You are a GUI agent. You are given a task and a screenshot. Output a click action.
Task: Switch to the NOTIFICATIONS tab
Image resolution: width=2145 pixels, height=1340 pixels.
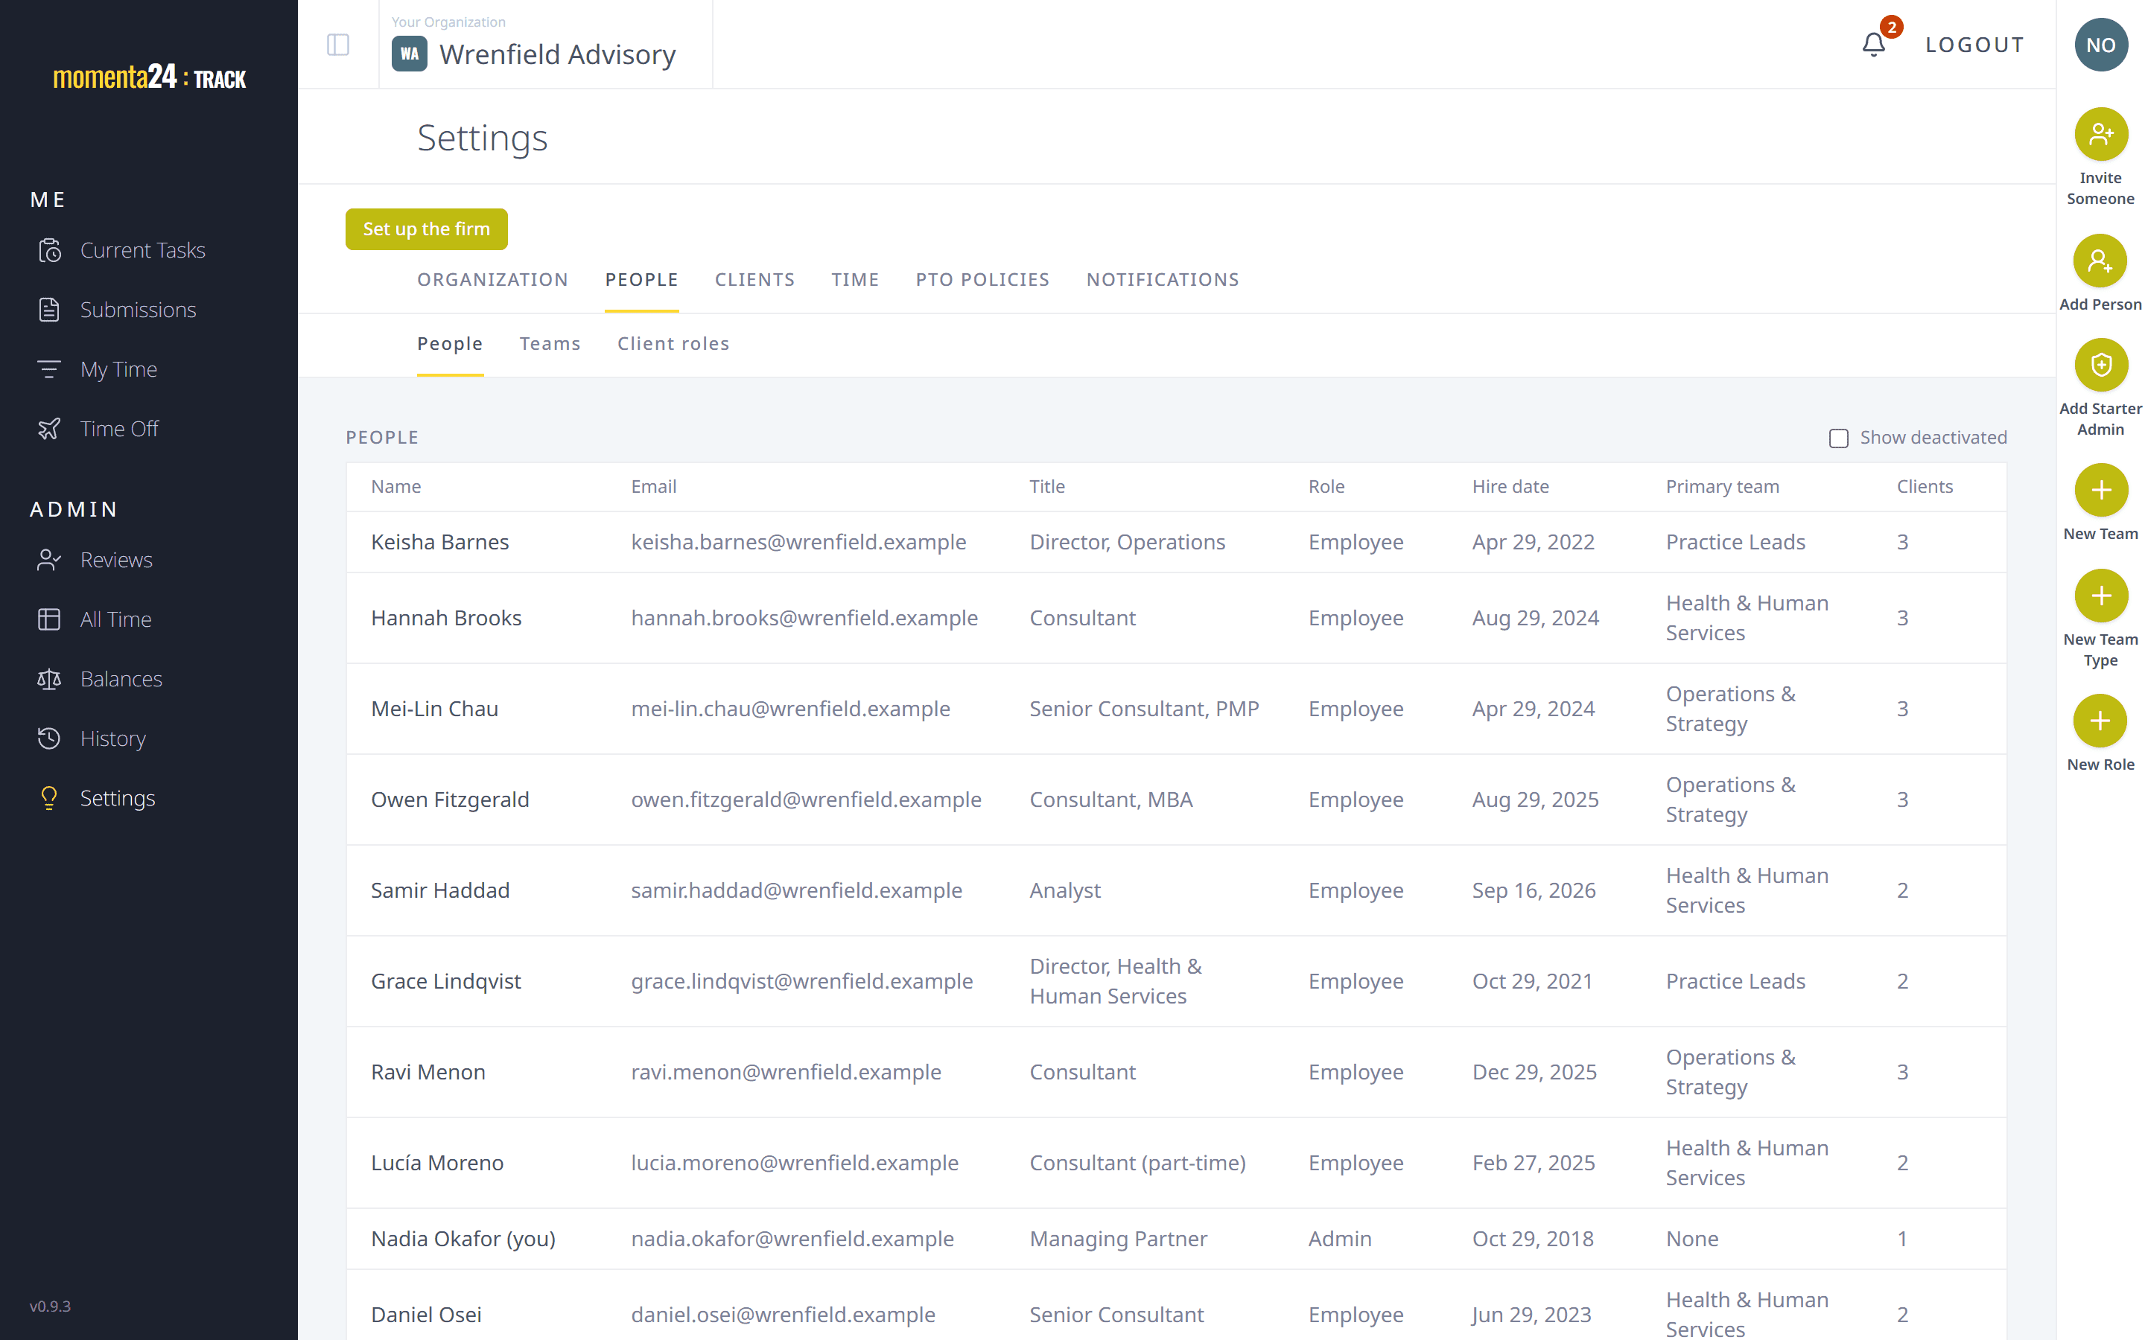coord(1162,280)
